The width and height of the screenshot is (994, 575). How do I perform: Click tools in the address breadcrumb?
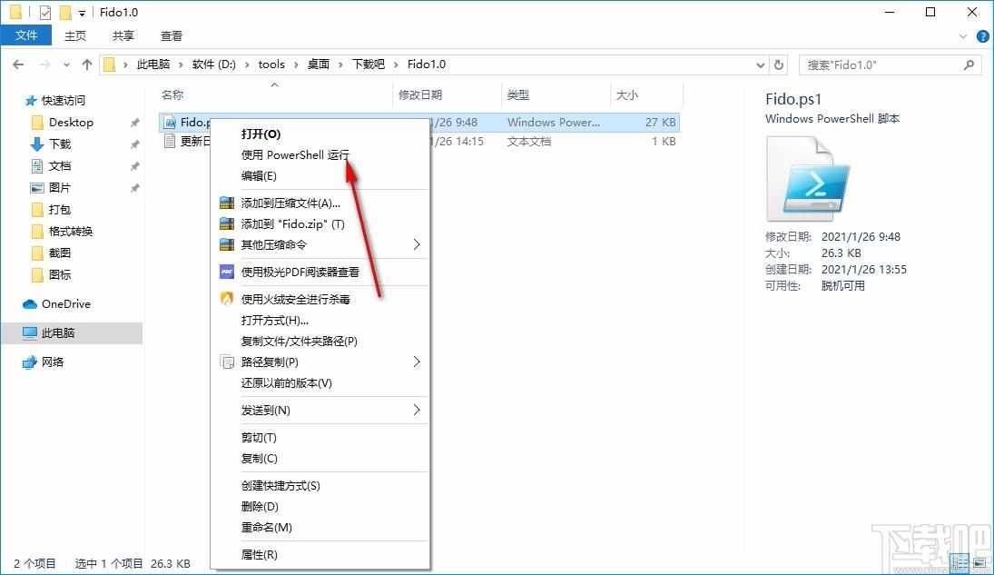271,64
